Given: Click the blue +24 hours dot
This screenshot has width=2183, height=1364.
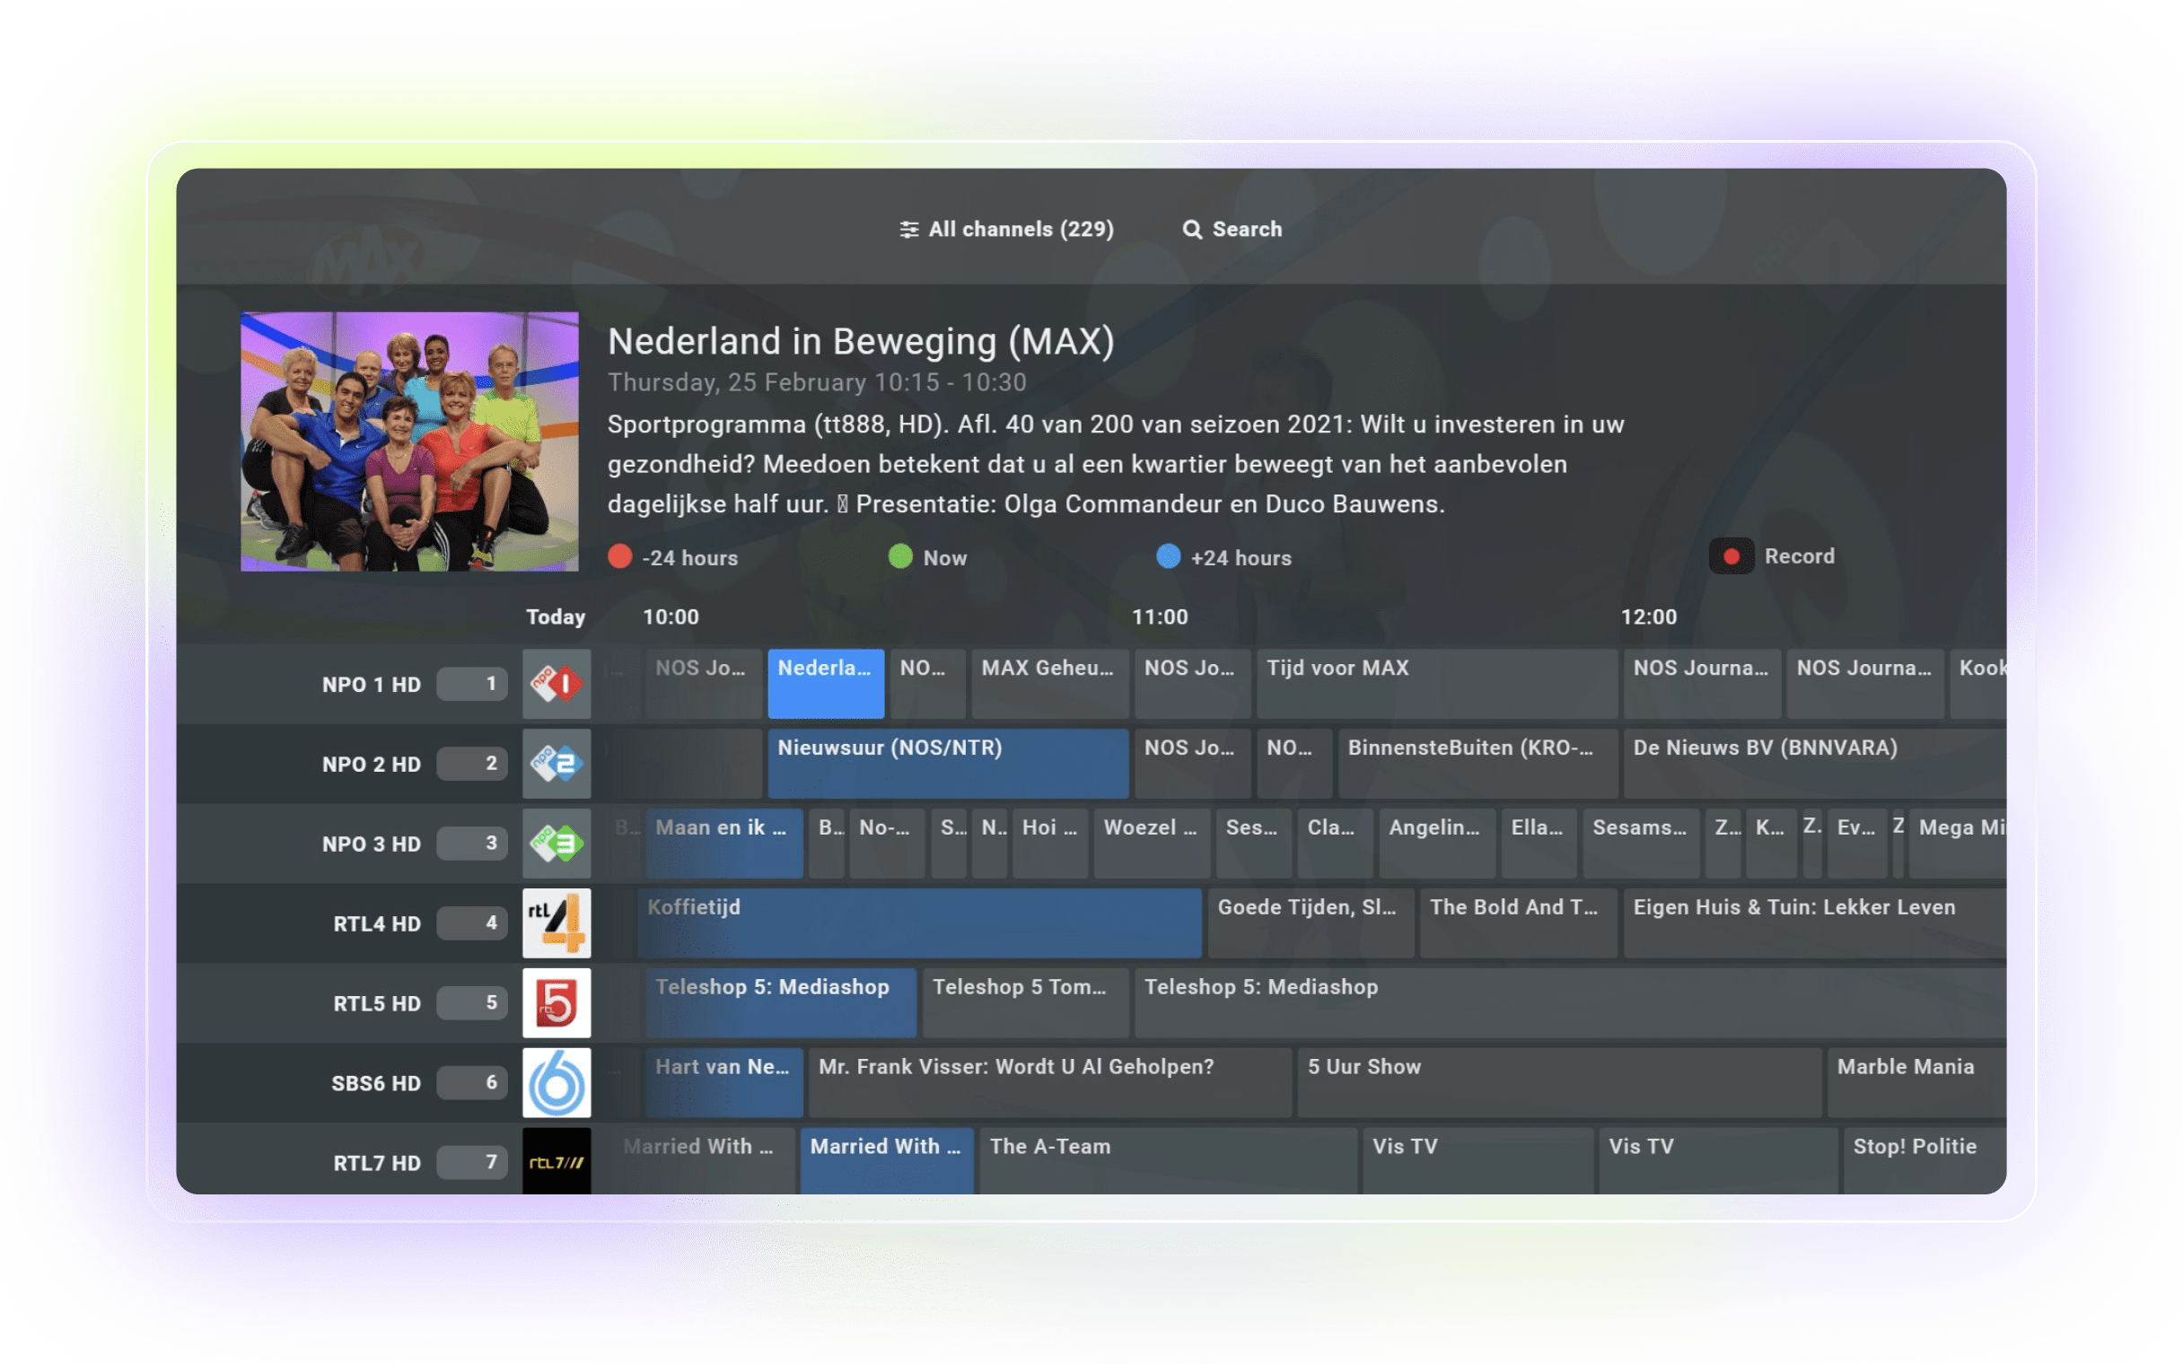Looking at the screenshot, I should coord(1168,556).
